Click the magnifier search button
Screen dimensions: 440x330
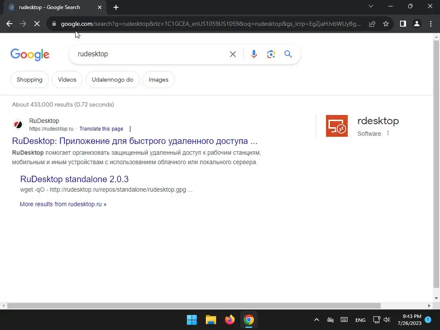click(x=288, y=54)
